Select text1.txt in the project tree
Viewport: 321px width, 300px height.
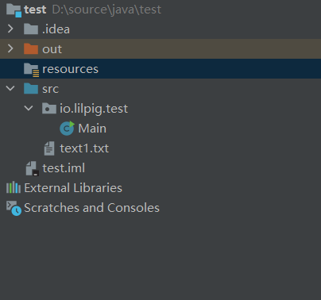click(84, 148)
